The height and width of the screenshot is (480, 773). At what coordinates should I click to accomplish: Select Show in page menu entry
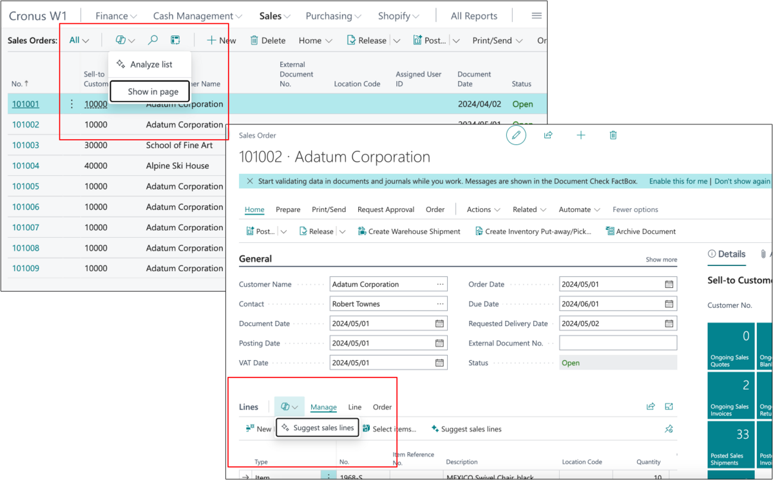150,91
